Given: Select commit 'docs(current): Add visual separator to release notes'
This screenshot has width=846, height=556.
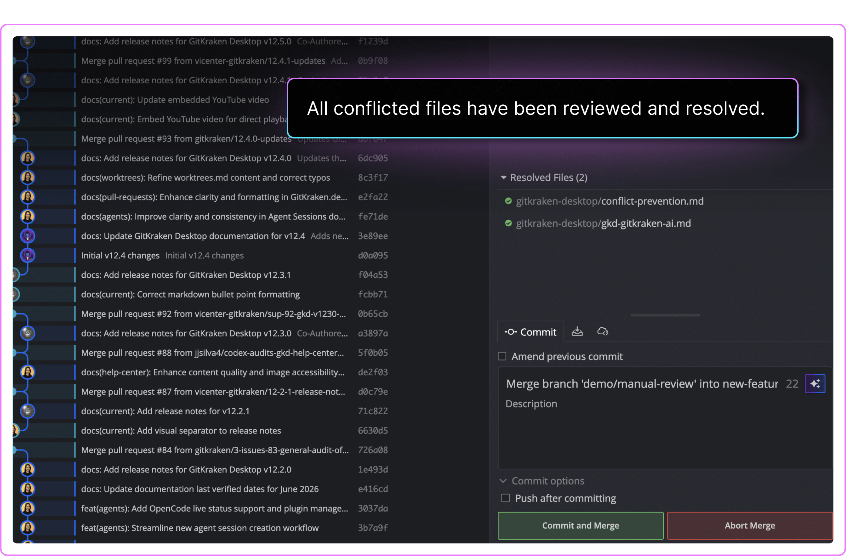Looking at the screenshot, I should coord(181,431).
